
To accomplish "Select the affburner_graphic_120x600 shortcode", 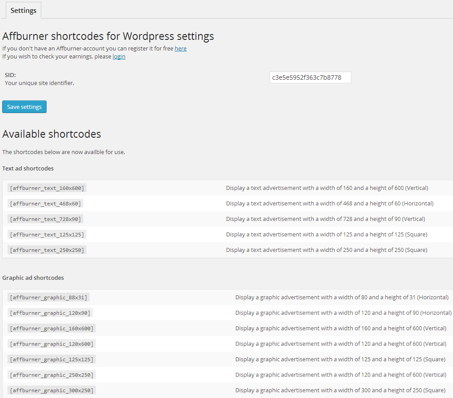I will click(52, 344).
